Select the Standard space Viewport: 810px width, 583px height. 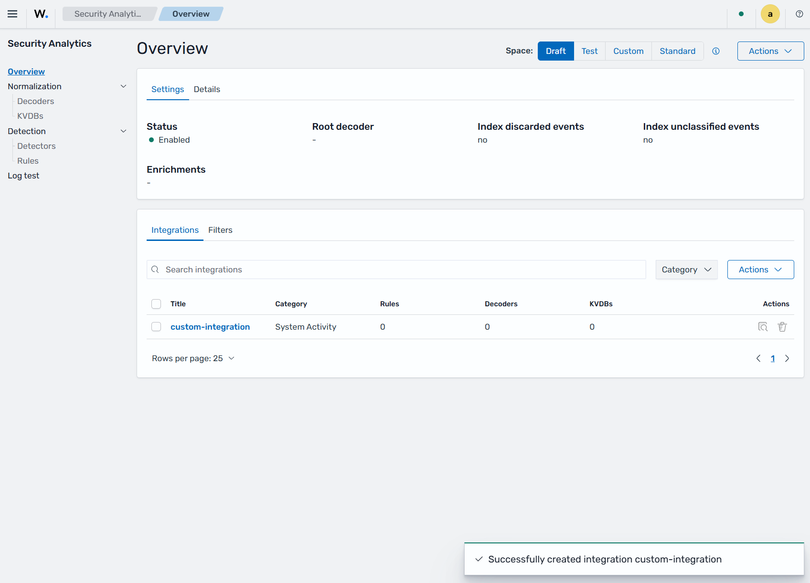pos(678,51)
